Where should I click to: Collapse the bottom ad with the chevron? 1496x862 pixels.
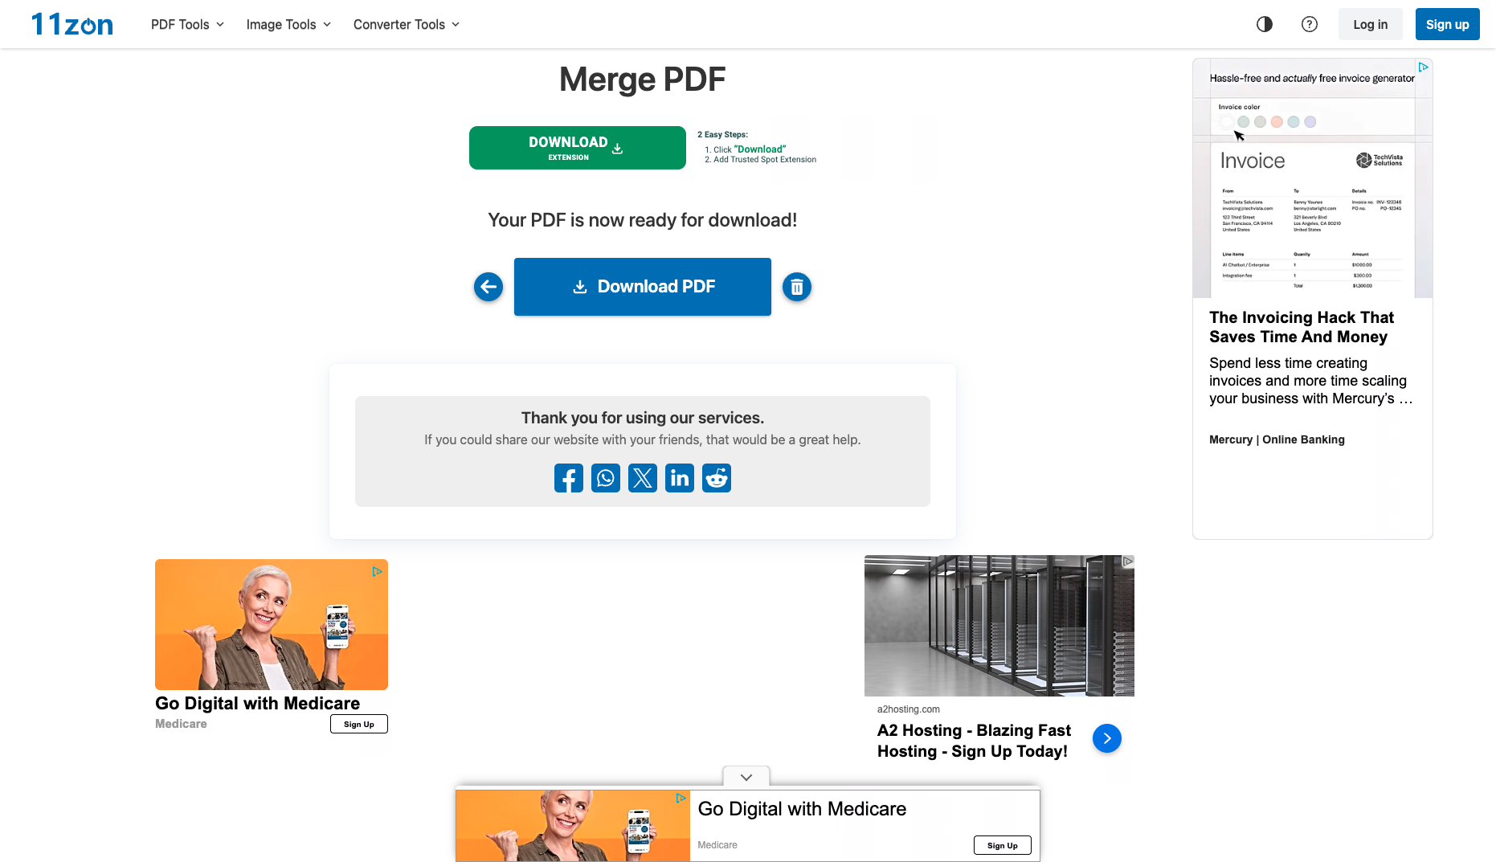[x=746, y=777]
